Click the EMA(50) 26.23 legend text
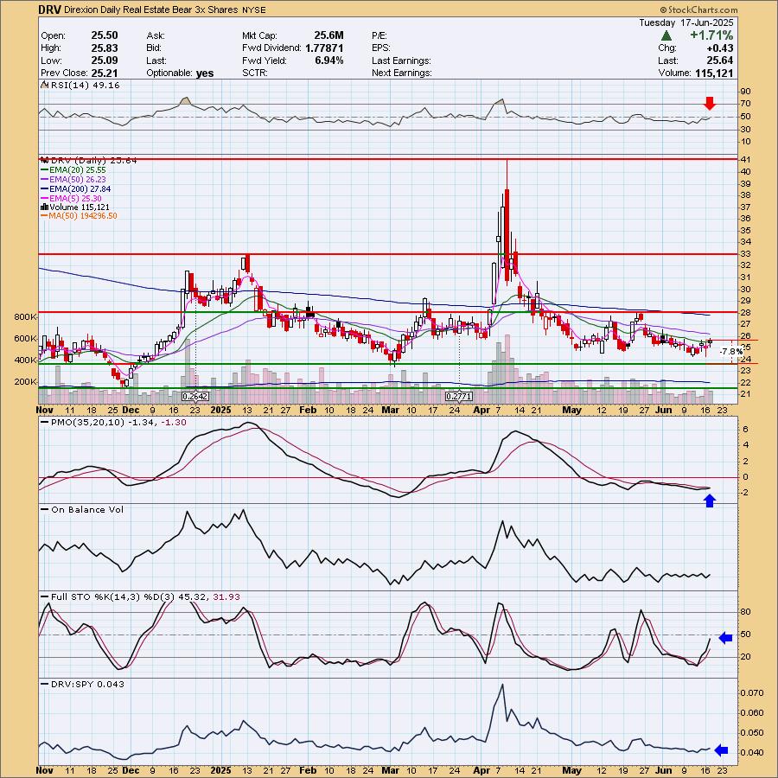Image resolution: width=778 pixels, height=778 pixels. [x=78, y=180]
